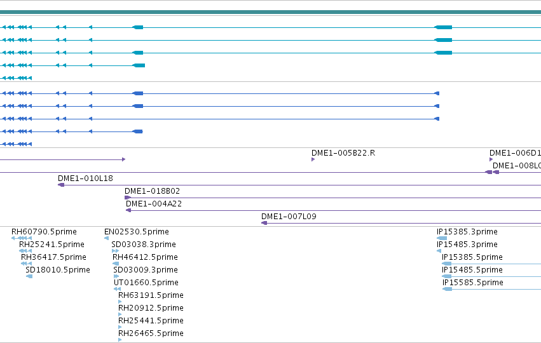The image size is (541, 343).
Task: Select the SD03038.3prime label
Action: 144,245
